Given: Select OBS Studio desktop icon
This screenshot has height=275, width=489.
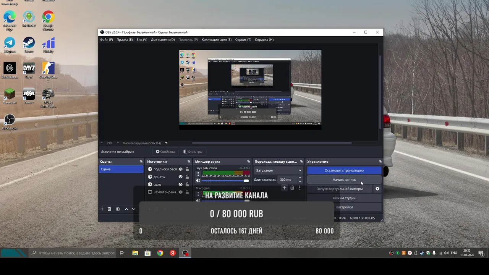Looking at the screenshot, I should pos(10,122).
